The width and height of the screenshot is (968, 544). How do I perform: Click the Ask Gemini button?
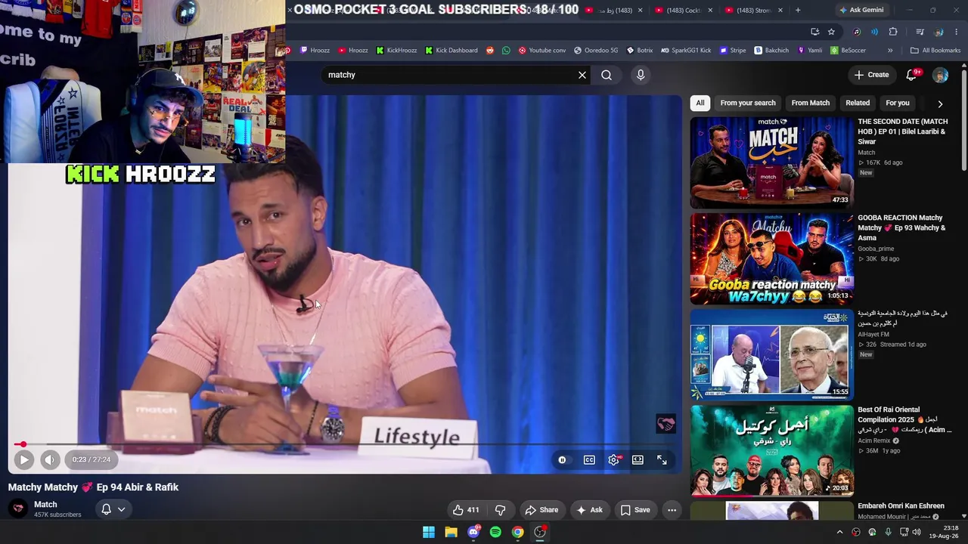861,10
